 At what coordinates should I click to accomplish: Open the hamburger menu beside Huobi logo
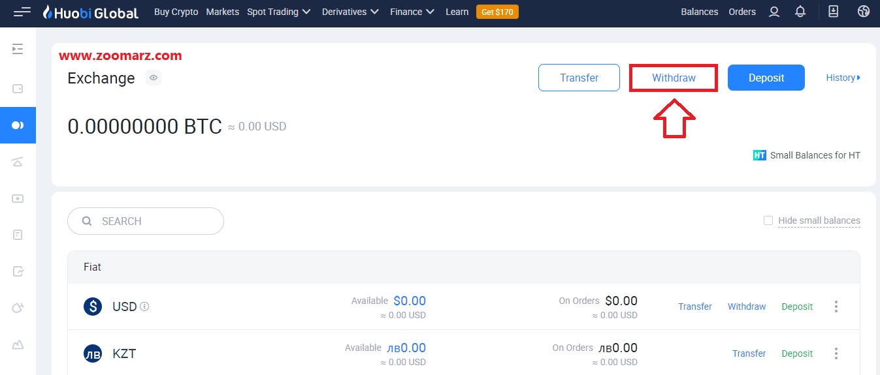click(x=22, y=12)
